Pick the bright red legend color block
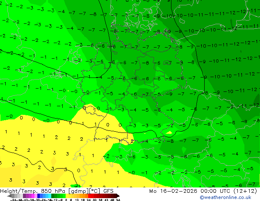The image size is (260, 201). pyautogui.click(x=89, y=196)
